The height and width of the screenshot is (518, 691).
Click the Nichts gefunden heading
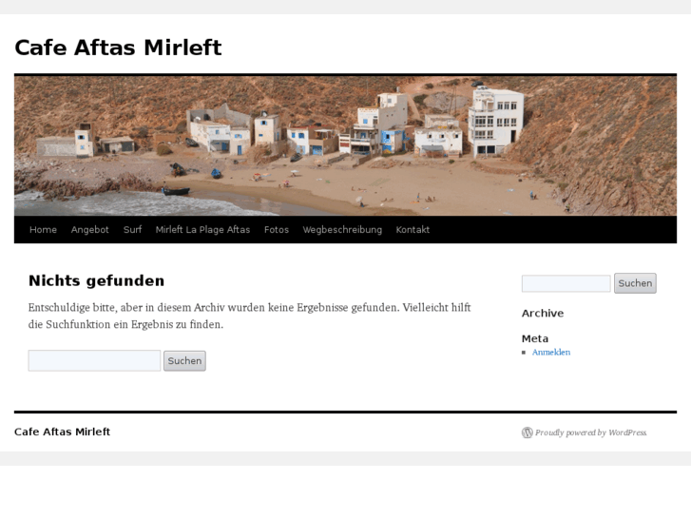point(97,280)
